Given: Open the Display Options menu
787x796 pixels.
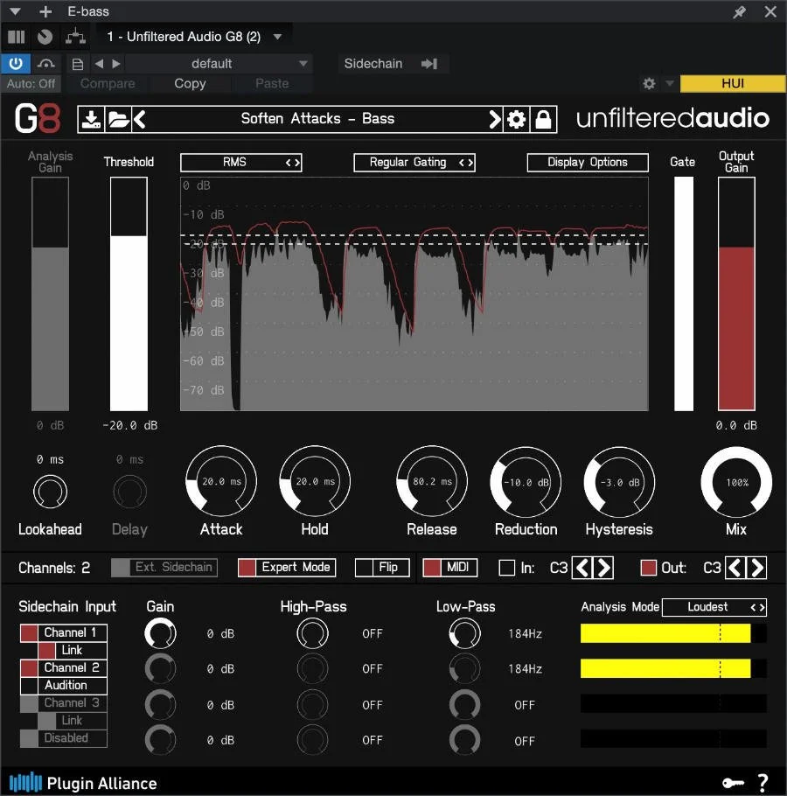Looking at the screenshot, I should [x=587, y=162].
